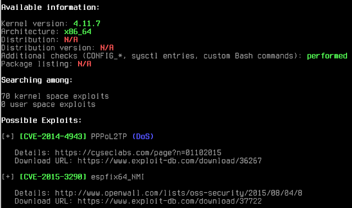Open the exploit-db download link 36267

pyautogui.click(x=169, y=161)
